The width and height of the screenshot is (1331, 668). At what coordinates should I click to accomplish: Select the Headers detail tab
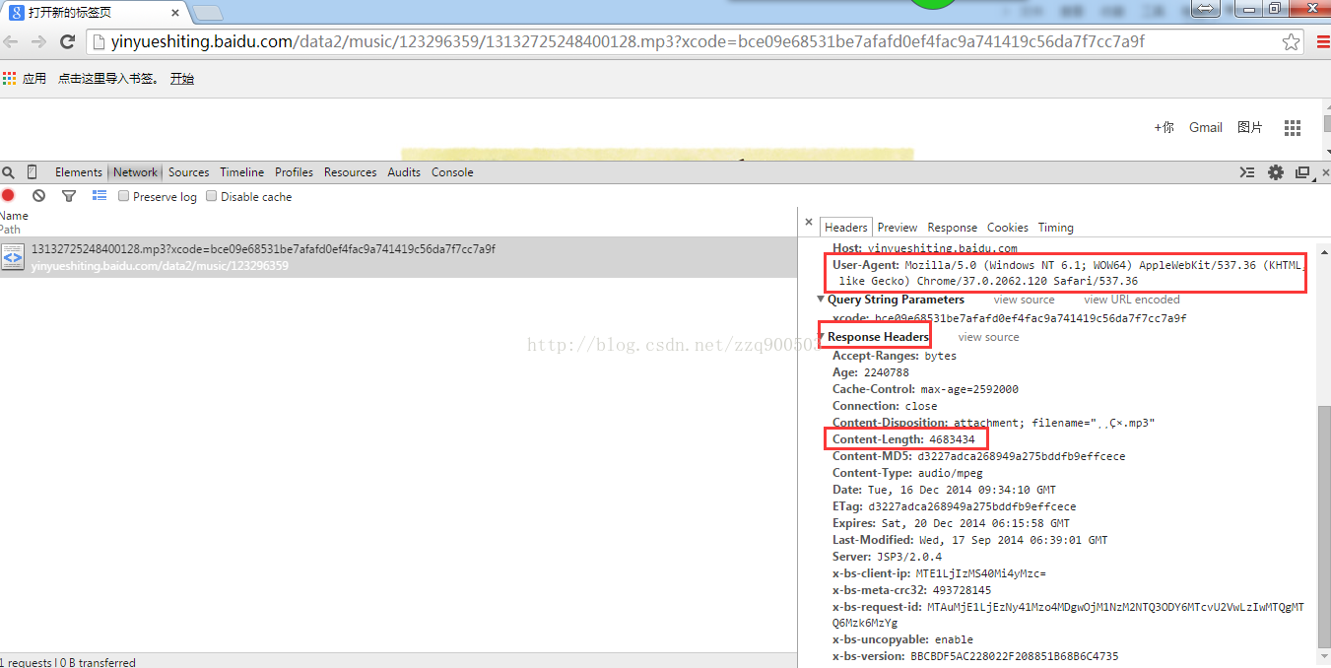[846, 228]
